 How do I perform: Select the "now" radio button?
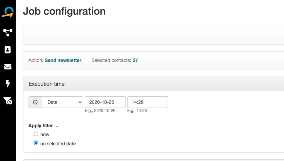(36, 134)
